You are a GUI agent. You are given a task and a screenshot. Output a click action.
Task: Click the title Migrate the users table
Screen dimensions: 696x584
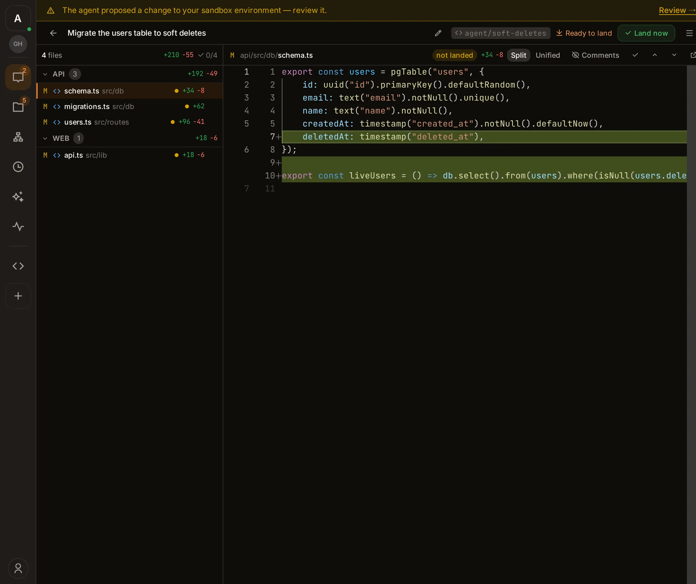pyautogui.click(x=137, y=33)
